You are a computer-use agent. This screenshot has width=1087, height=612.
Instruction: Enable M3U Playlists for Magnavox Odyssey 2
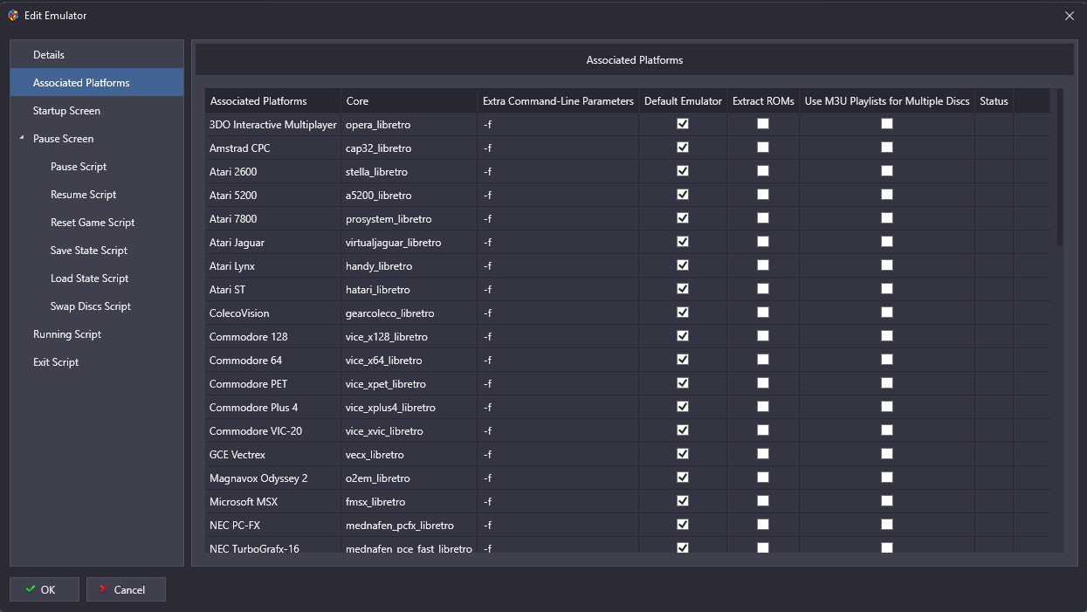(887, 478)
